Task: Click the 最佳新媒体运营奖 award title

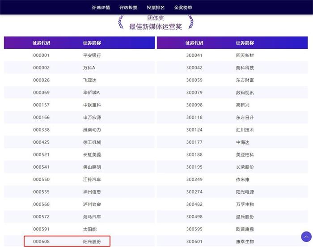Action: [156, 27]
